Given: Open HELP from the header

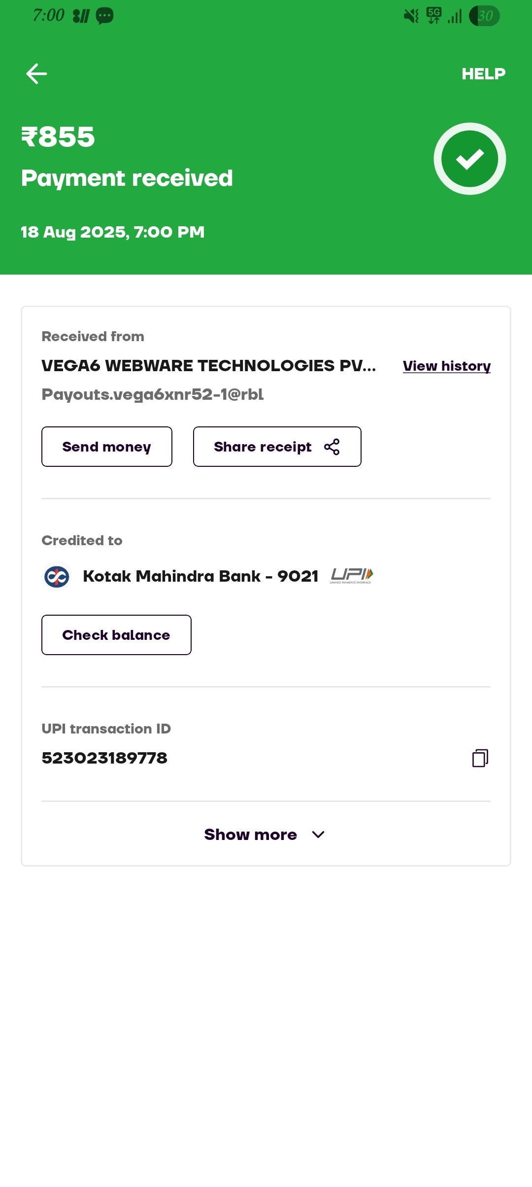Looking at the screenshot, I should pos(483,74).
